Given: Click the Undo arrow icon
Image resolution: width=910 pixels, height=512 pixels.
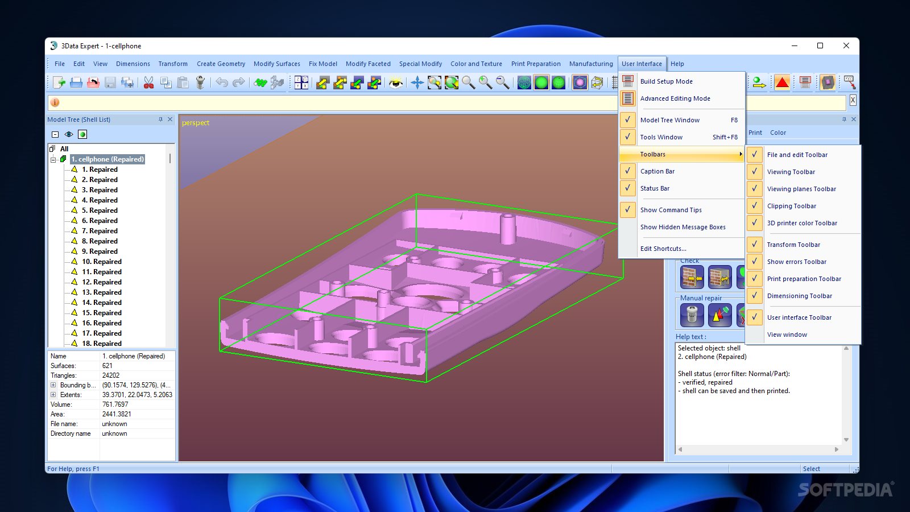Looking at the screenshot, I should point(221,82).
